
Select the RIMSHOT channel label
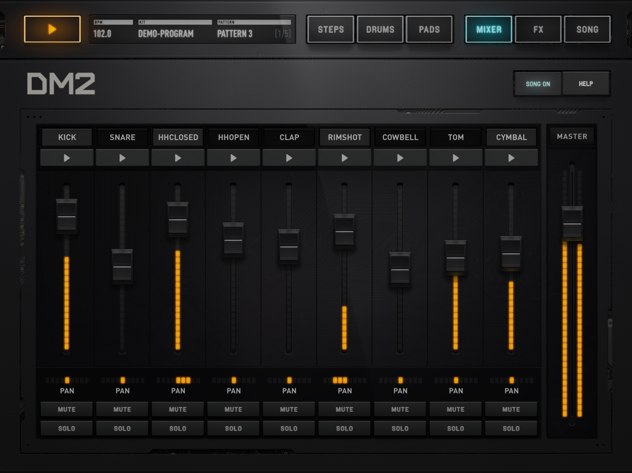(344, 137)
